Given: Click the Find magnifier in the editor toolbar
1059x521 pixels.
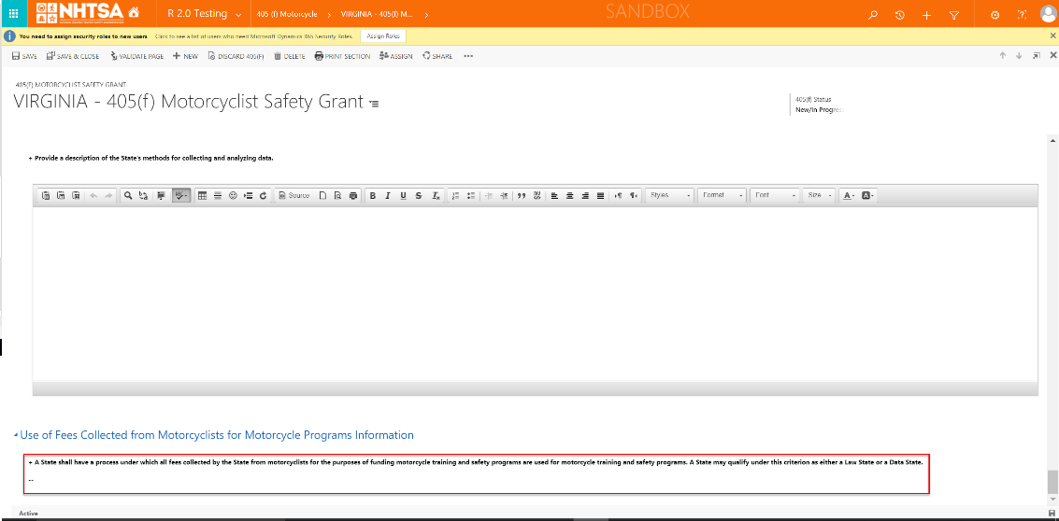Looking at the screenshot, I should pos(128,195).
